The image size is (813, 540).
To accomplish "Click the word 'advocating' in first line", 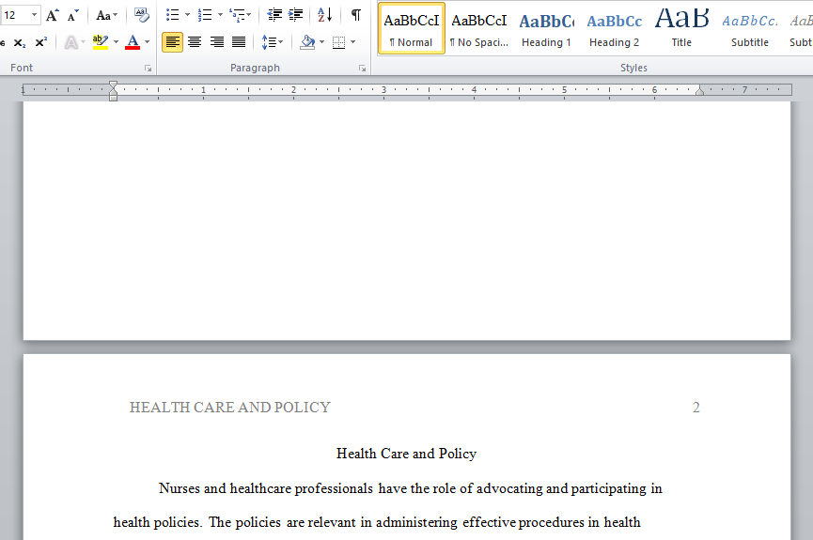I will [x=509, y=488].
